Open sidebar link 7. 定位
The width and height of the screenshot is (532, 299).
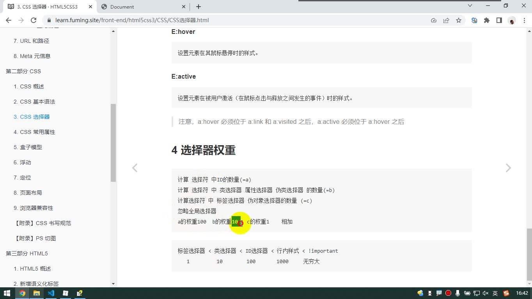pos(22,178)
